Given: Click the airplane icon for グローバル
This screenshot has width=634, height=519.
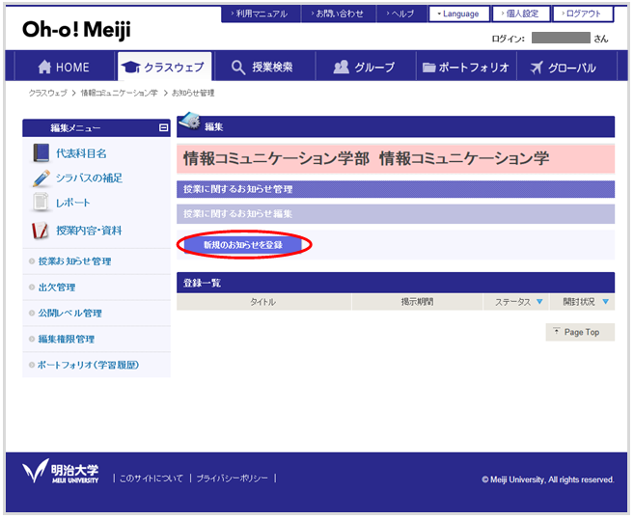Looking at the screenshot, I should coord(537,68).
